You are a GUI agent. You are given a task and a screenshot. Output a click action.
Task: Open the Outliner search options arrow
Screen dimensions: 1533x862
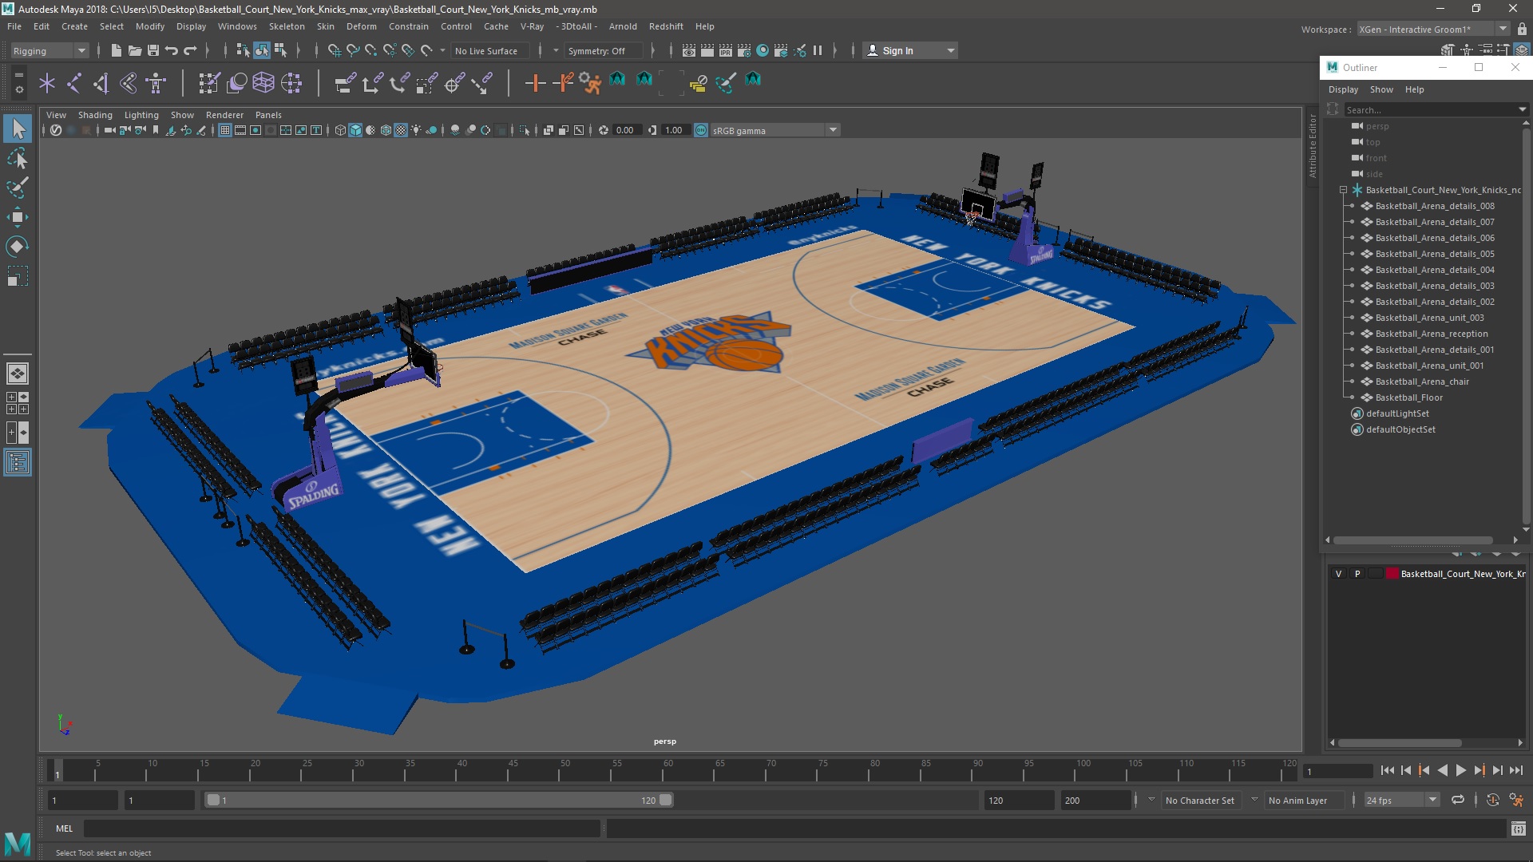(1522, 109)
